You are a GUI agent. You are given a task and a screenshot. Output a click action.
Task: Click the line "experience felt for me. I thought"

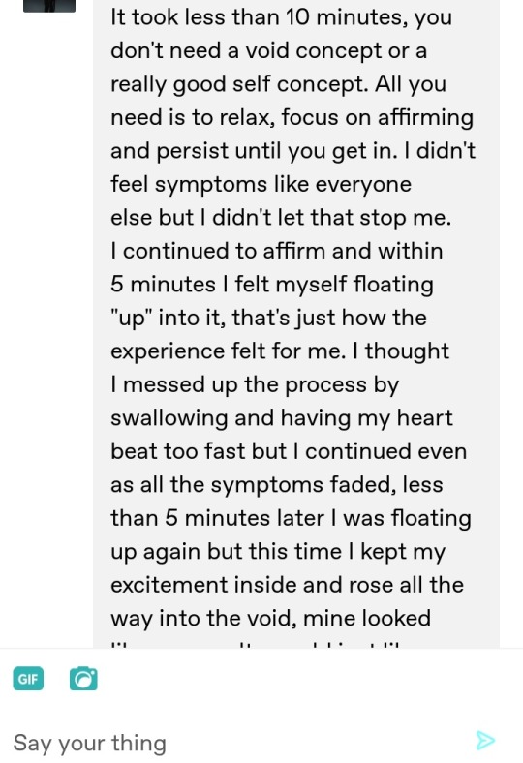pyautogui.click(x=280, y=351)
